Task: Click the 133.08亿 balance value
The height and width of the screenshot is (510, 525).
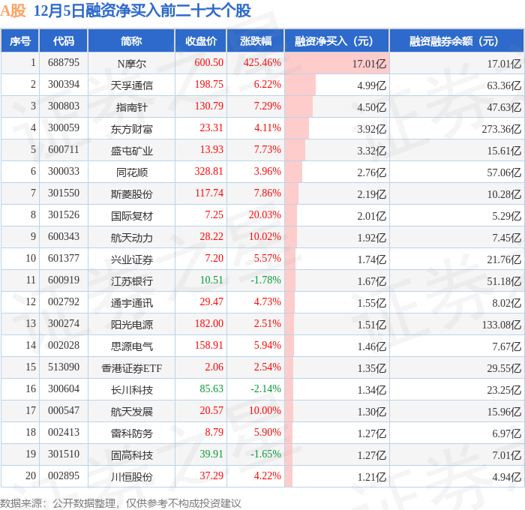Action: [x=502, y=325]
